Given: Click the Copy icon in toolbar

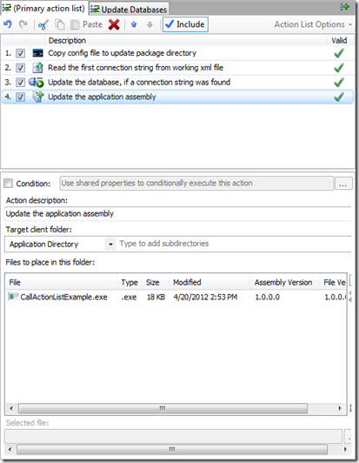Looking at the screenshot, I should coord(60,24).
